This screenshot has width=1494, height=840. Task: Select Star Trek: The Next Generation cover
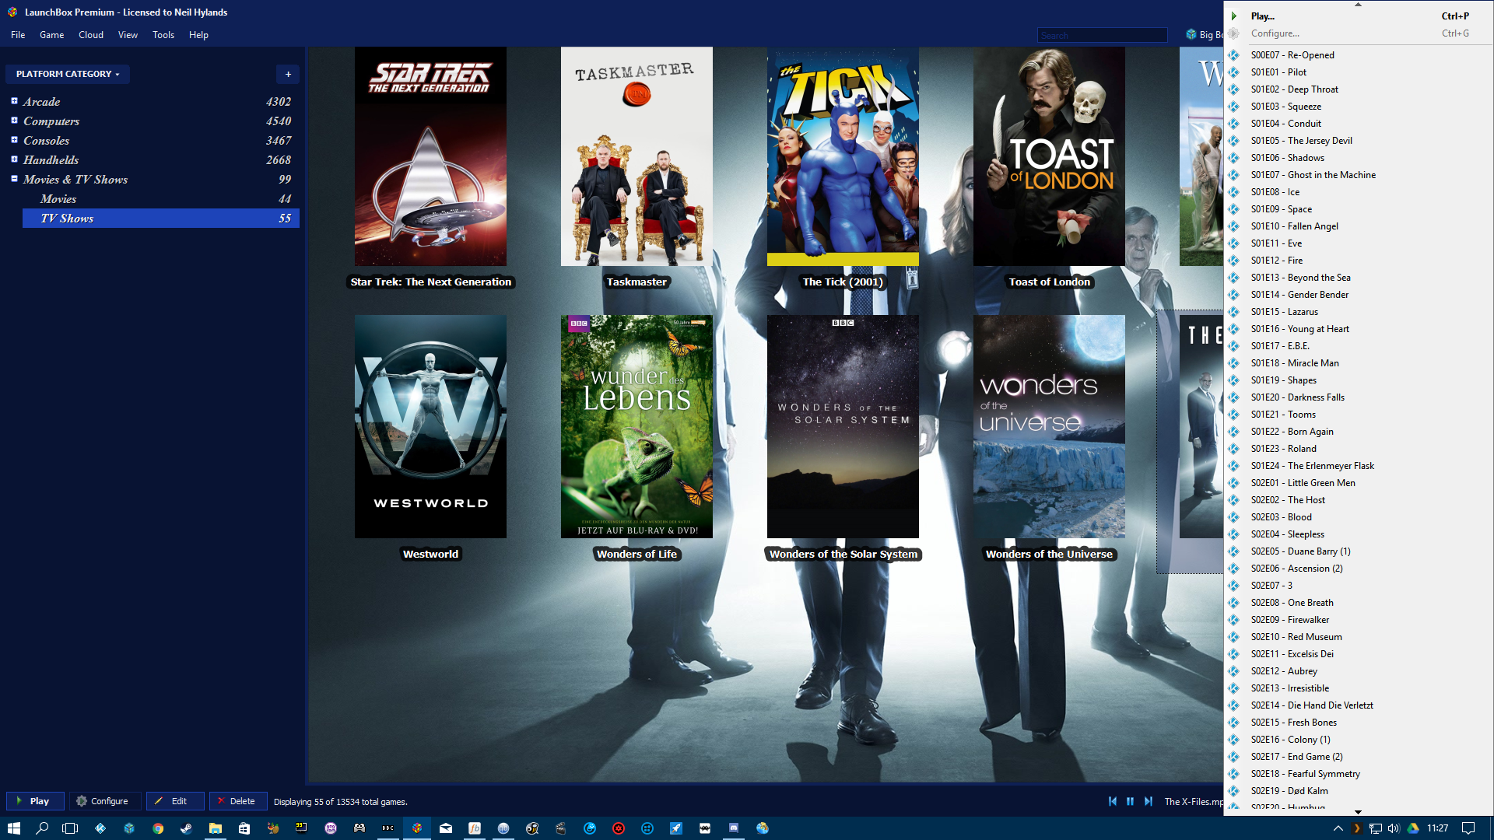click(430, 156)
